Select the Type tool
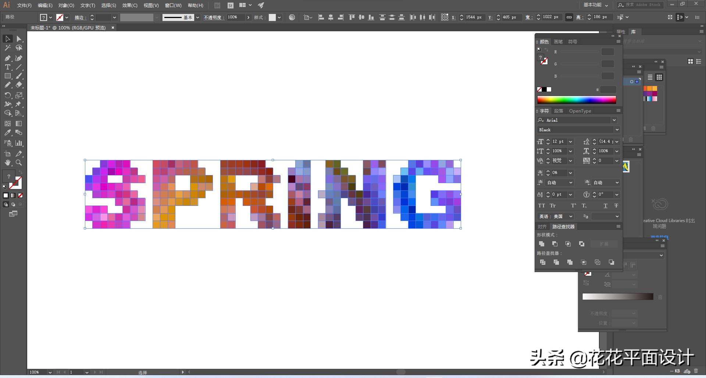 coord(7,67)
